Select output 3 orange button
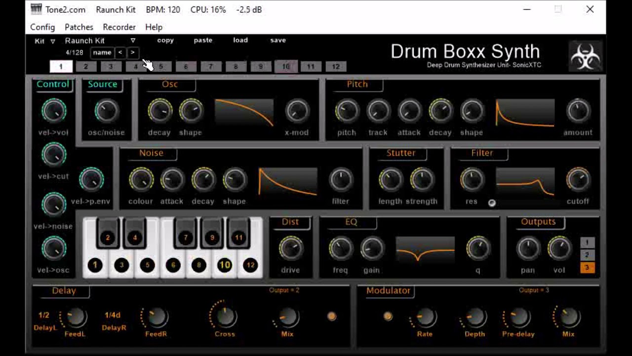This screenshot has height=356, width=632. pos(587,268)
